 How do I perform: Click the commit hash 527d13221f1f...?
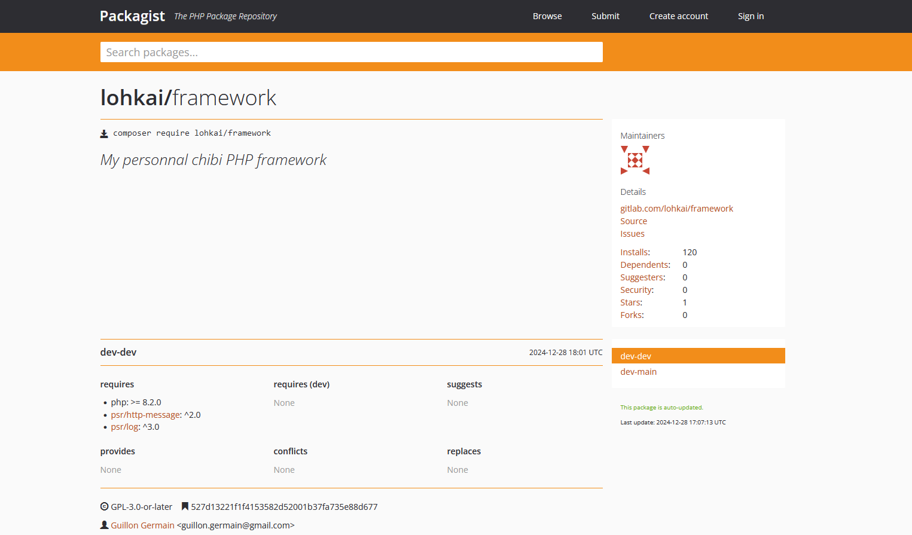(284, 507)
